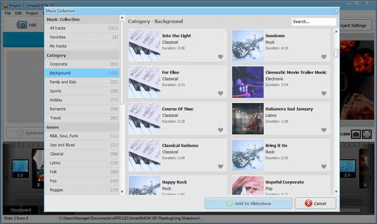Screen dimensions: 377x224
Task: Select the Sports category
Action: point(82,91)
